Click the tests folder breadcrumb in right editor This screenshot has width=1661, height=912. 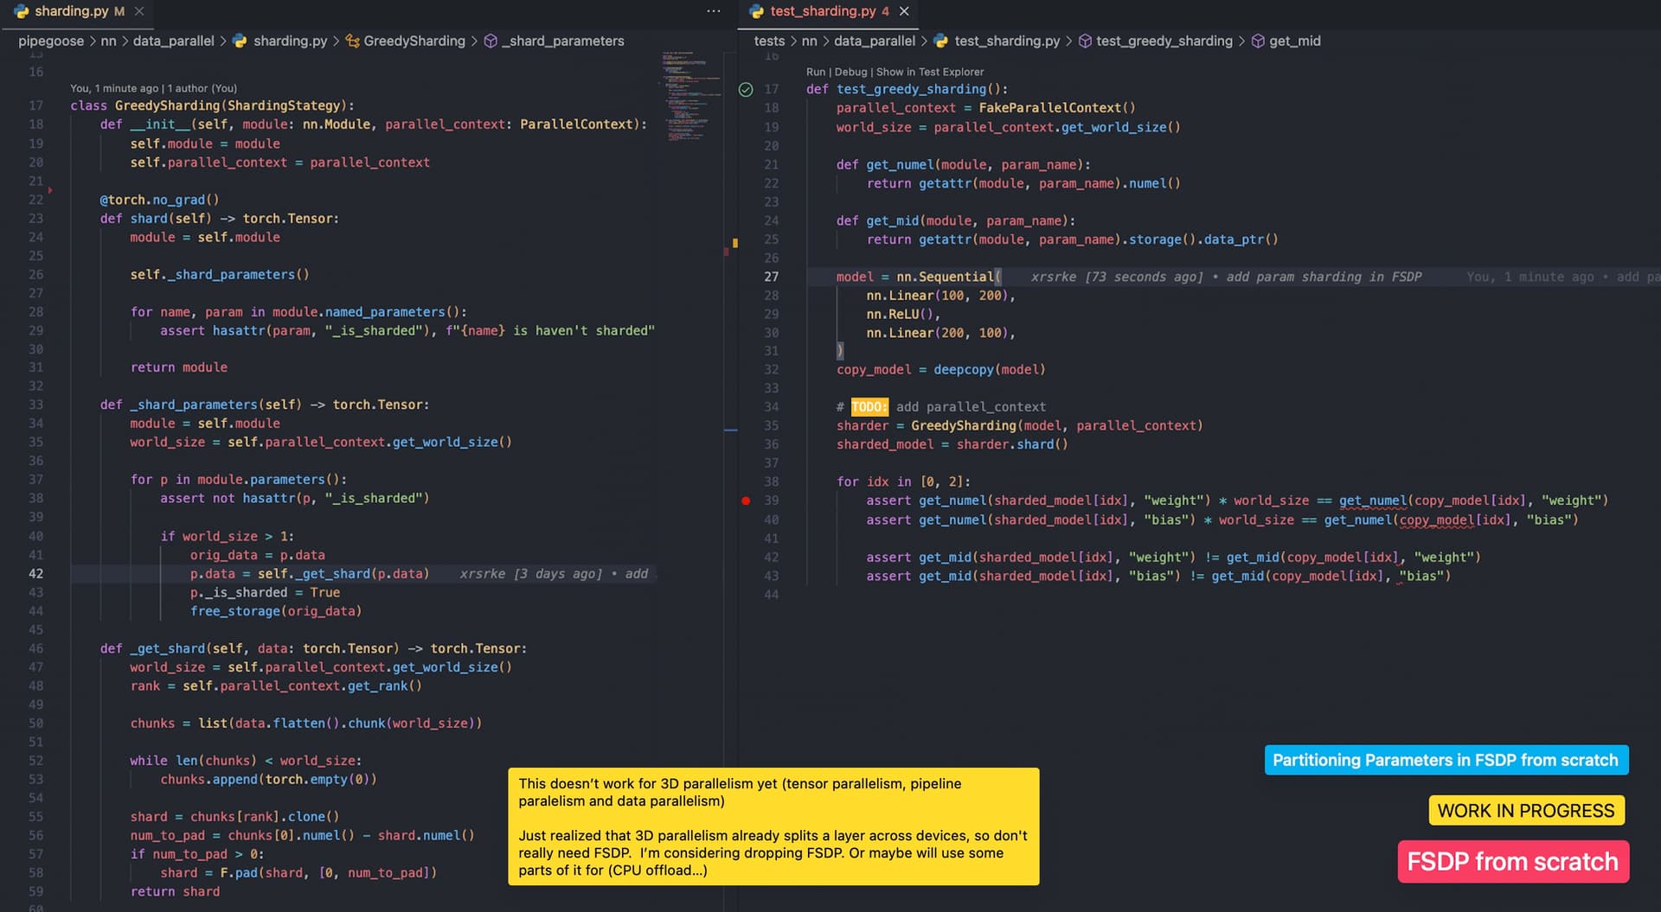tap(769, 41)
